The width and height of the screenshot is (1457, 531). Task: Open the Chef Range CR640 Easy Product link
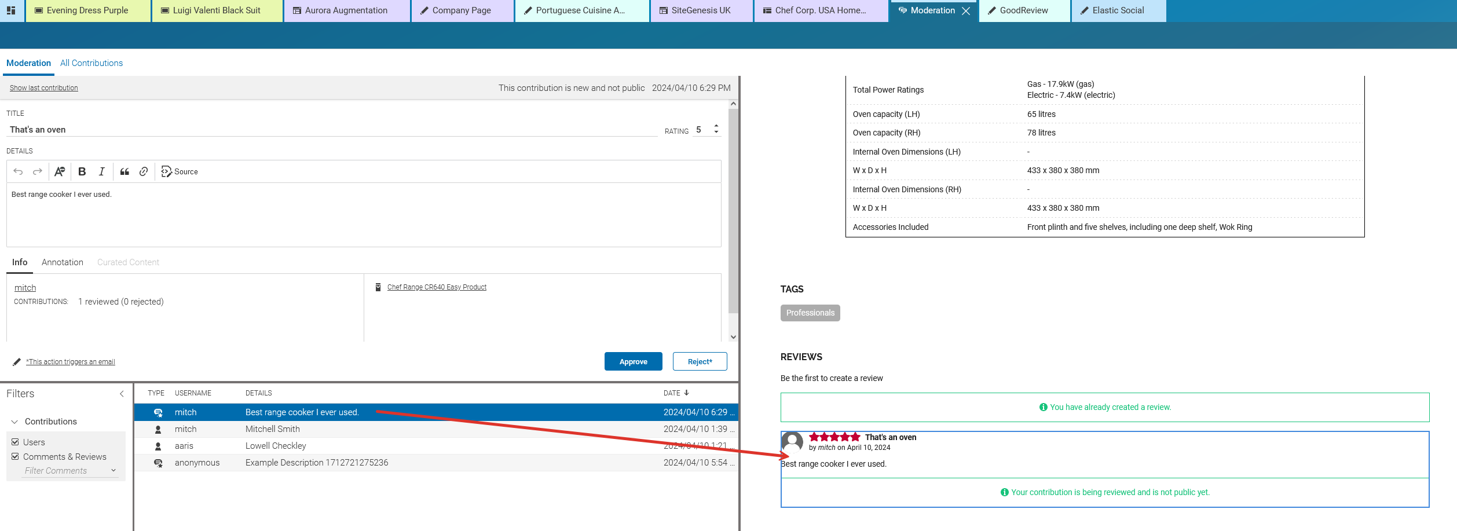click(436, 287)
